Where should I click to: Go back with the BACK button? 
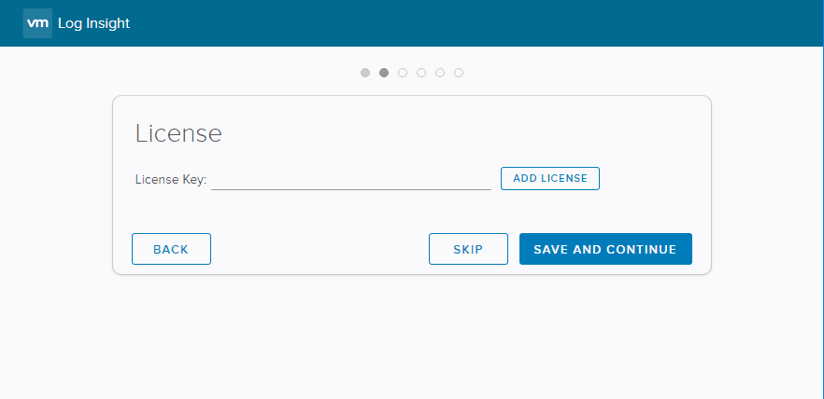pos(171,249)
